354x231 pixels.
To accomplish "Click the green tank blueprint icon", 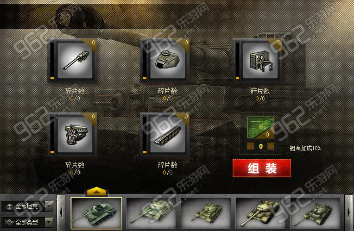I will pyautogui.click(x=261, y=127).
